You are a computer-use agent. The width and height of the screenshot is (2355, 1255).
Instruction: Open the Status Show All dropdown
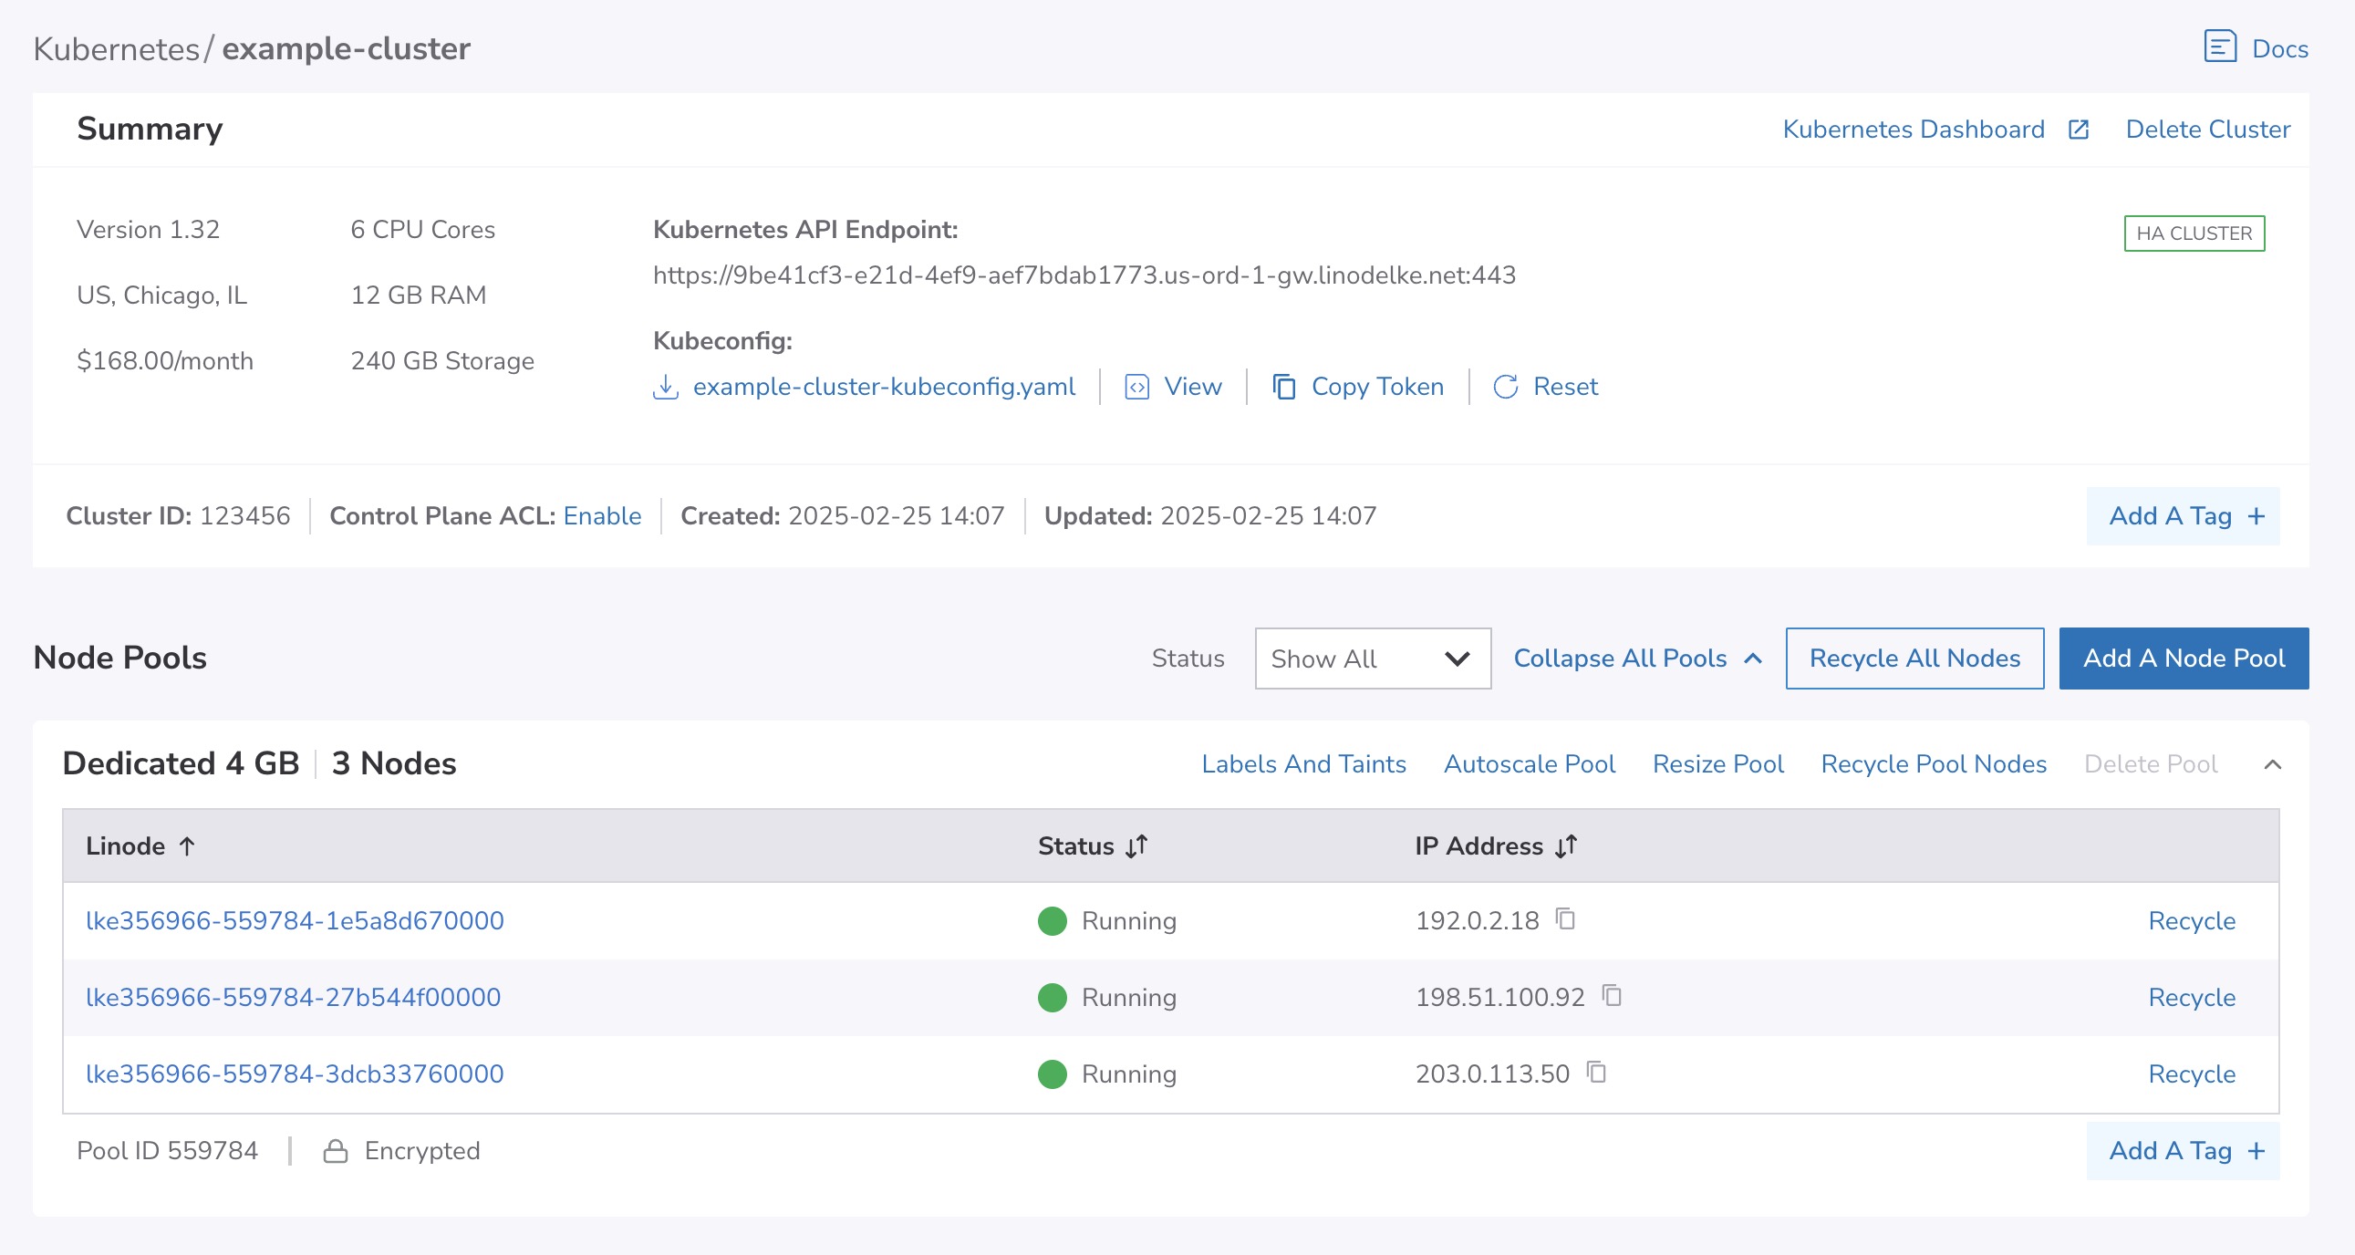pyautogui.click(x=1371, y=659)
